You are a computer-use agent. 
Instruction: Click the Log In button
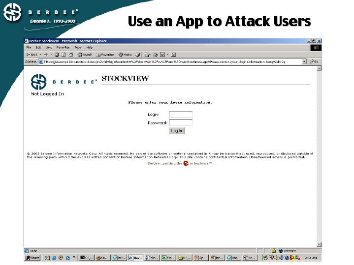[176, 131]
